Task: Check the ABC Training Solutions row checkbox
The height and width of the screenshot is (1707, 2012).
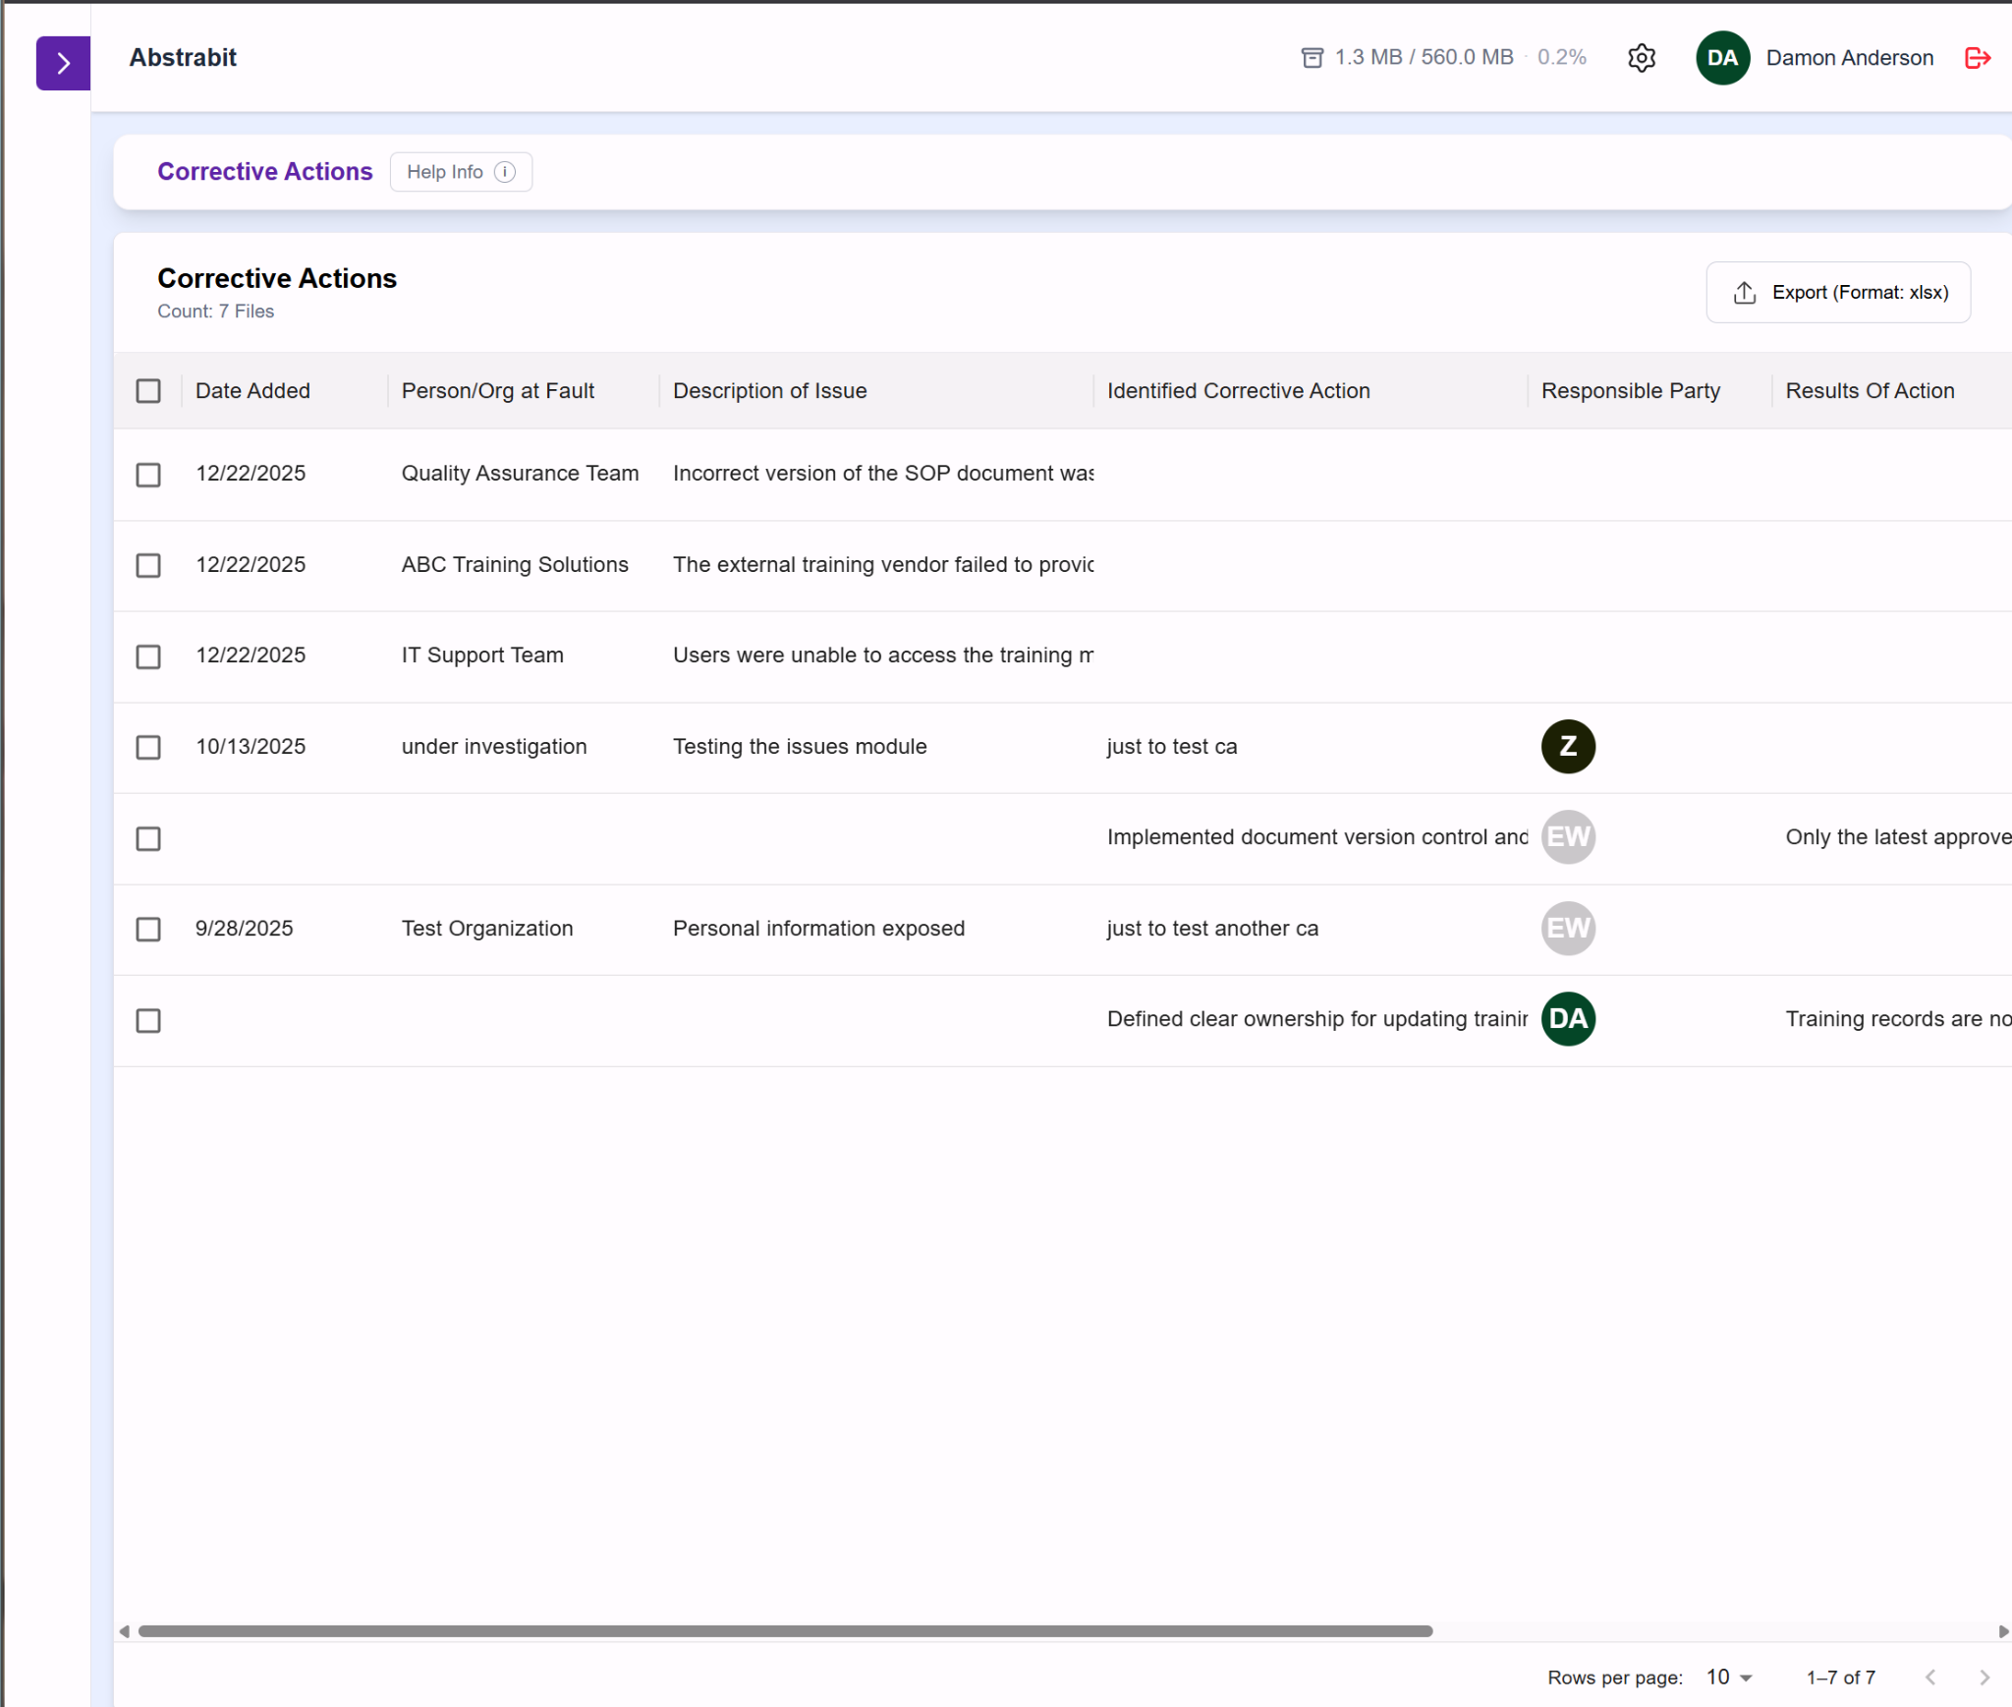Action: tap(148, 565)
